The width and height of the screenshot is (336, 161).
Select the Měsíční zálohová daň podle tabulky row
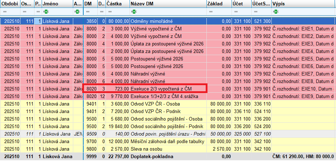(165, 141)
